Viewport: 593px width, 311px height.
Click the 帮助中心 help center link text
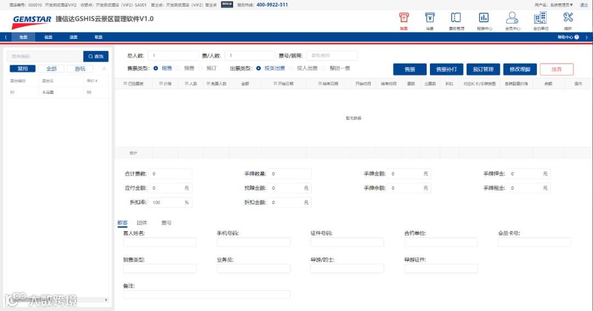(565, 37)
